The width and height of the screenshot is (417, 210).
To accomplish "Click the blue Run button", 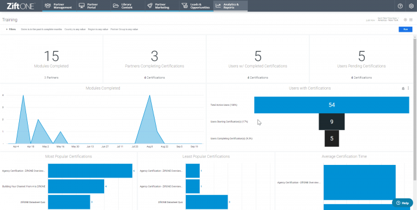I will (x=405, y=29).
